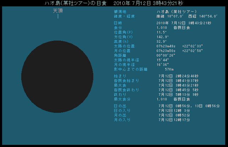Click the black eclipsed sun disk
Image resolution: width=228 pixels, height=147 pixels.
point(57,77)
